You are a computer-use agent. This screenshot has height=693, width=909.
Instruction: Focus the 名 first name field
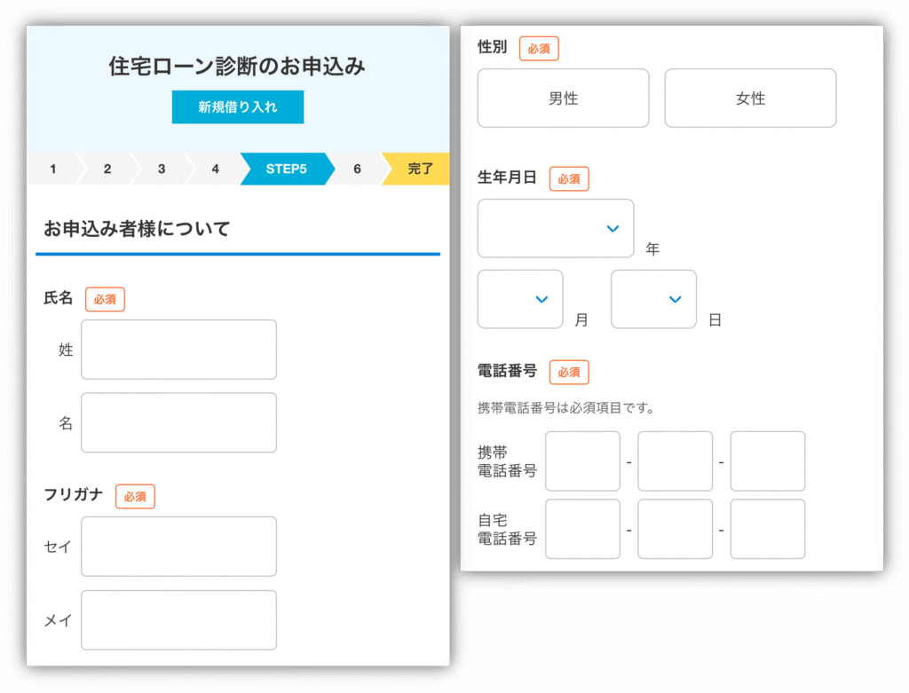[178, 422]
